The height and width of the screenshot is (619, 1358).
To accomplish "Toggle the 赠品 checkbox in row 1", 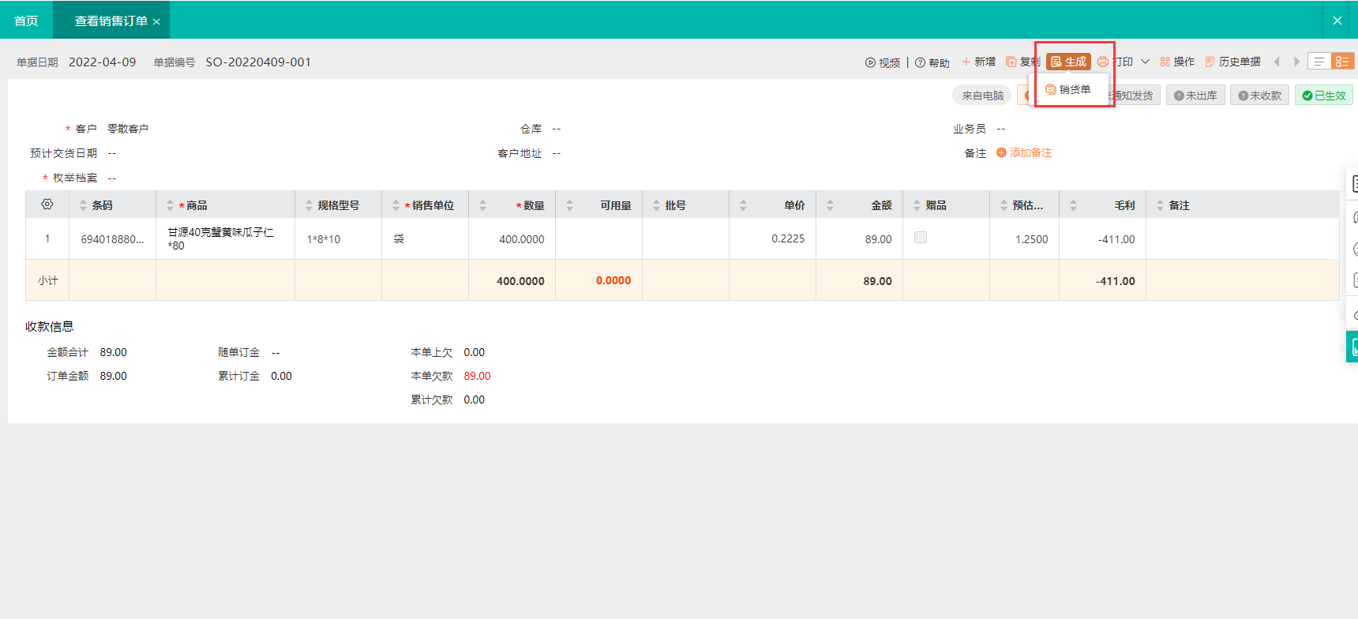I will coord(921,238).
